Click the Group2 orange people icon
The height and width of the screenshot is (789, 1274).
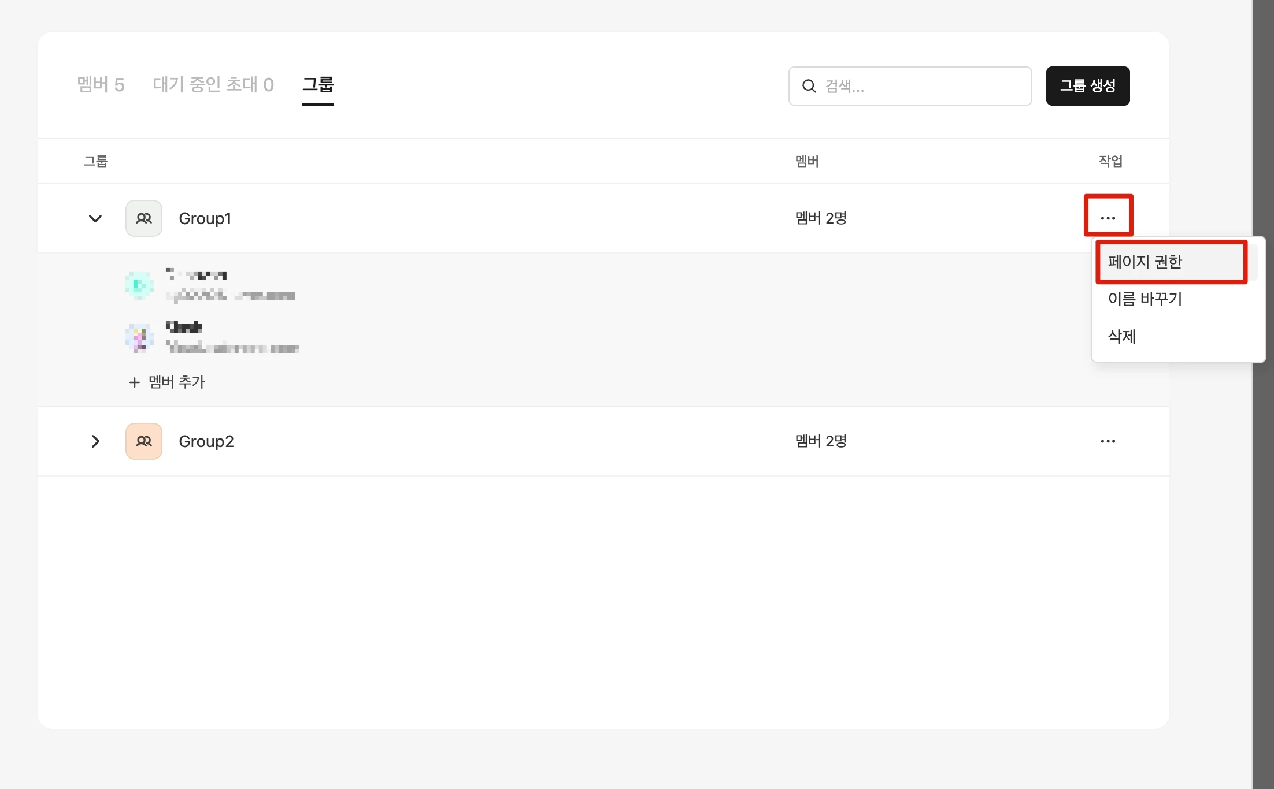pyautogui.click(x=144, y=441)
